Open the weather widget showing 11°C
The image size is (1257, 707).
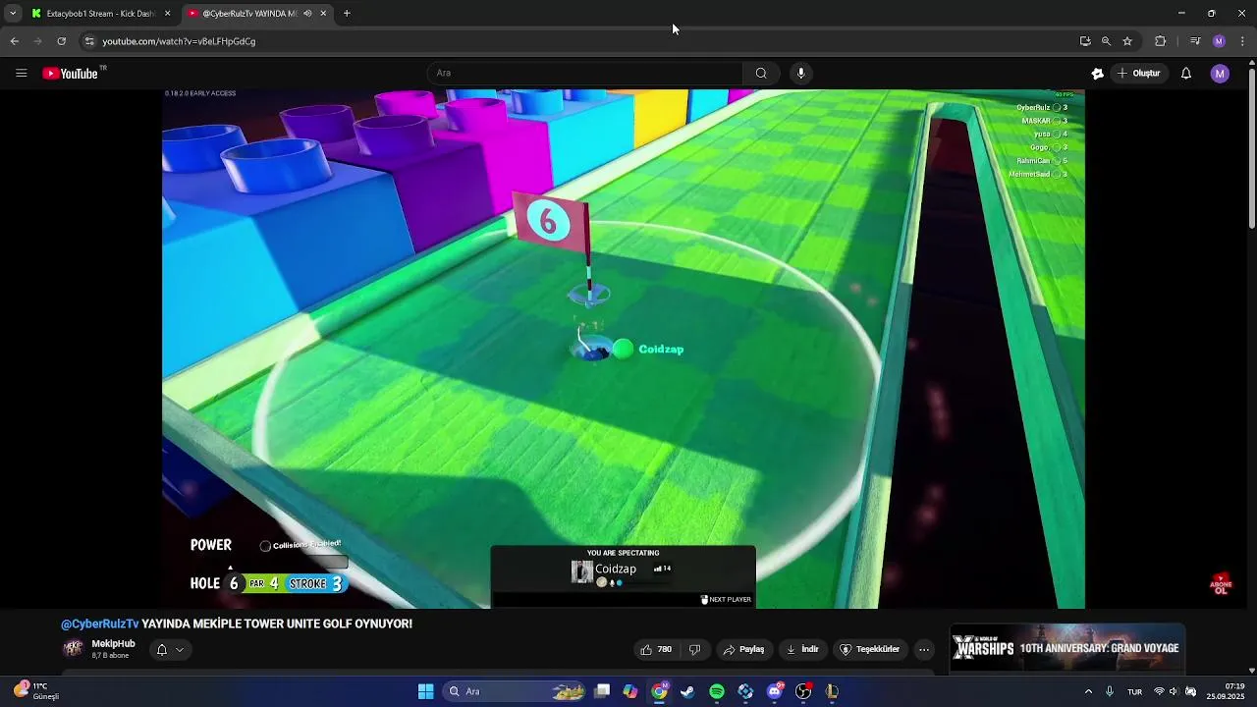click(x=37, y=691)
